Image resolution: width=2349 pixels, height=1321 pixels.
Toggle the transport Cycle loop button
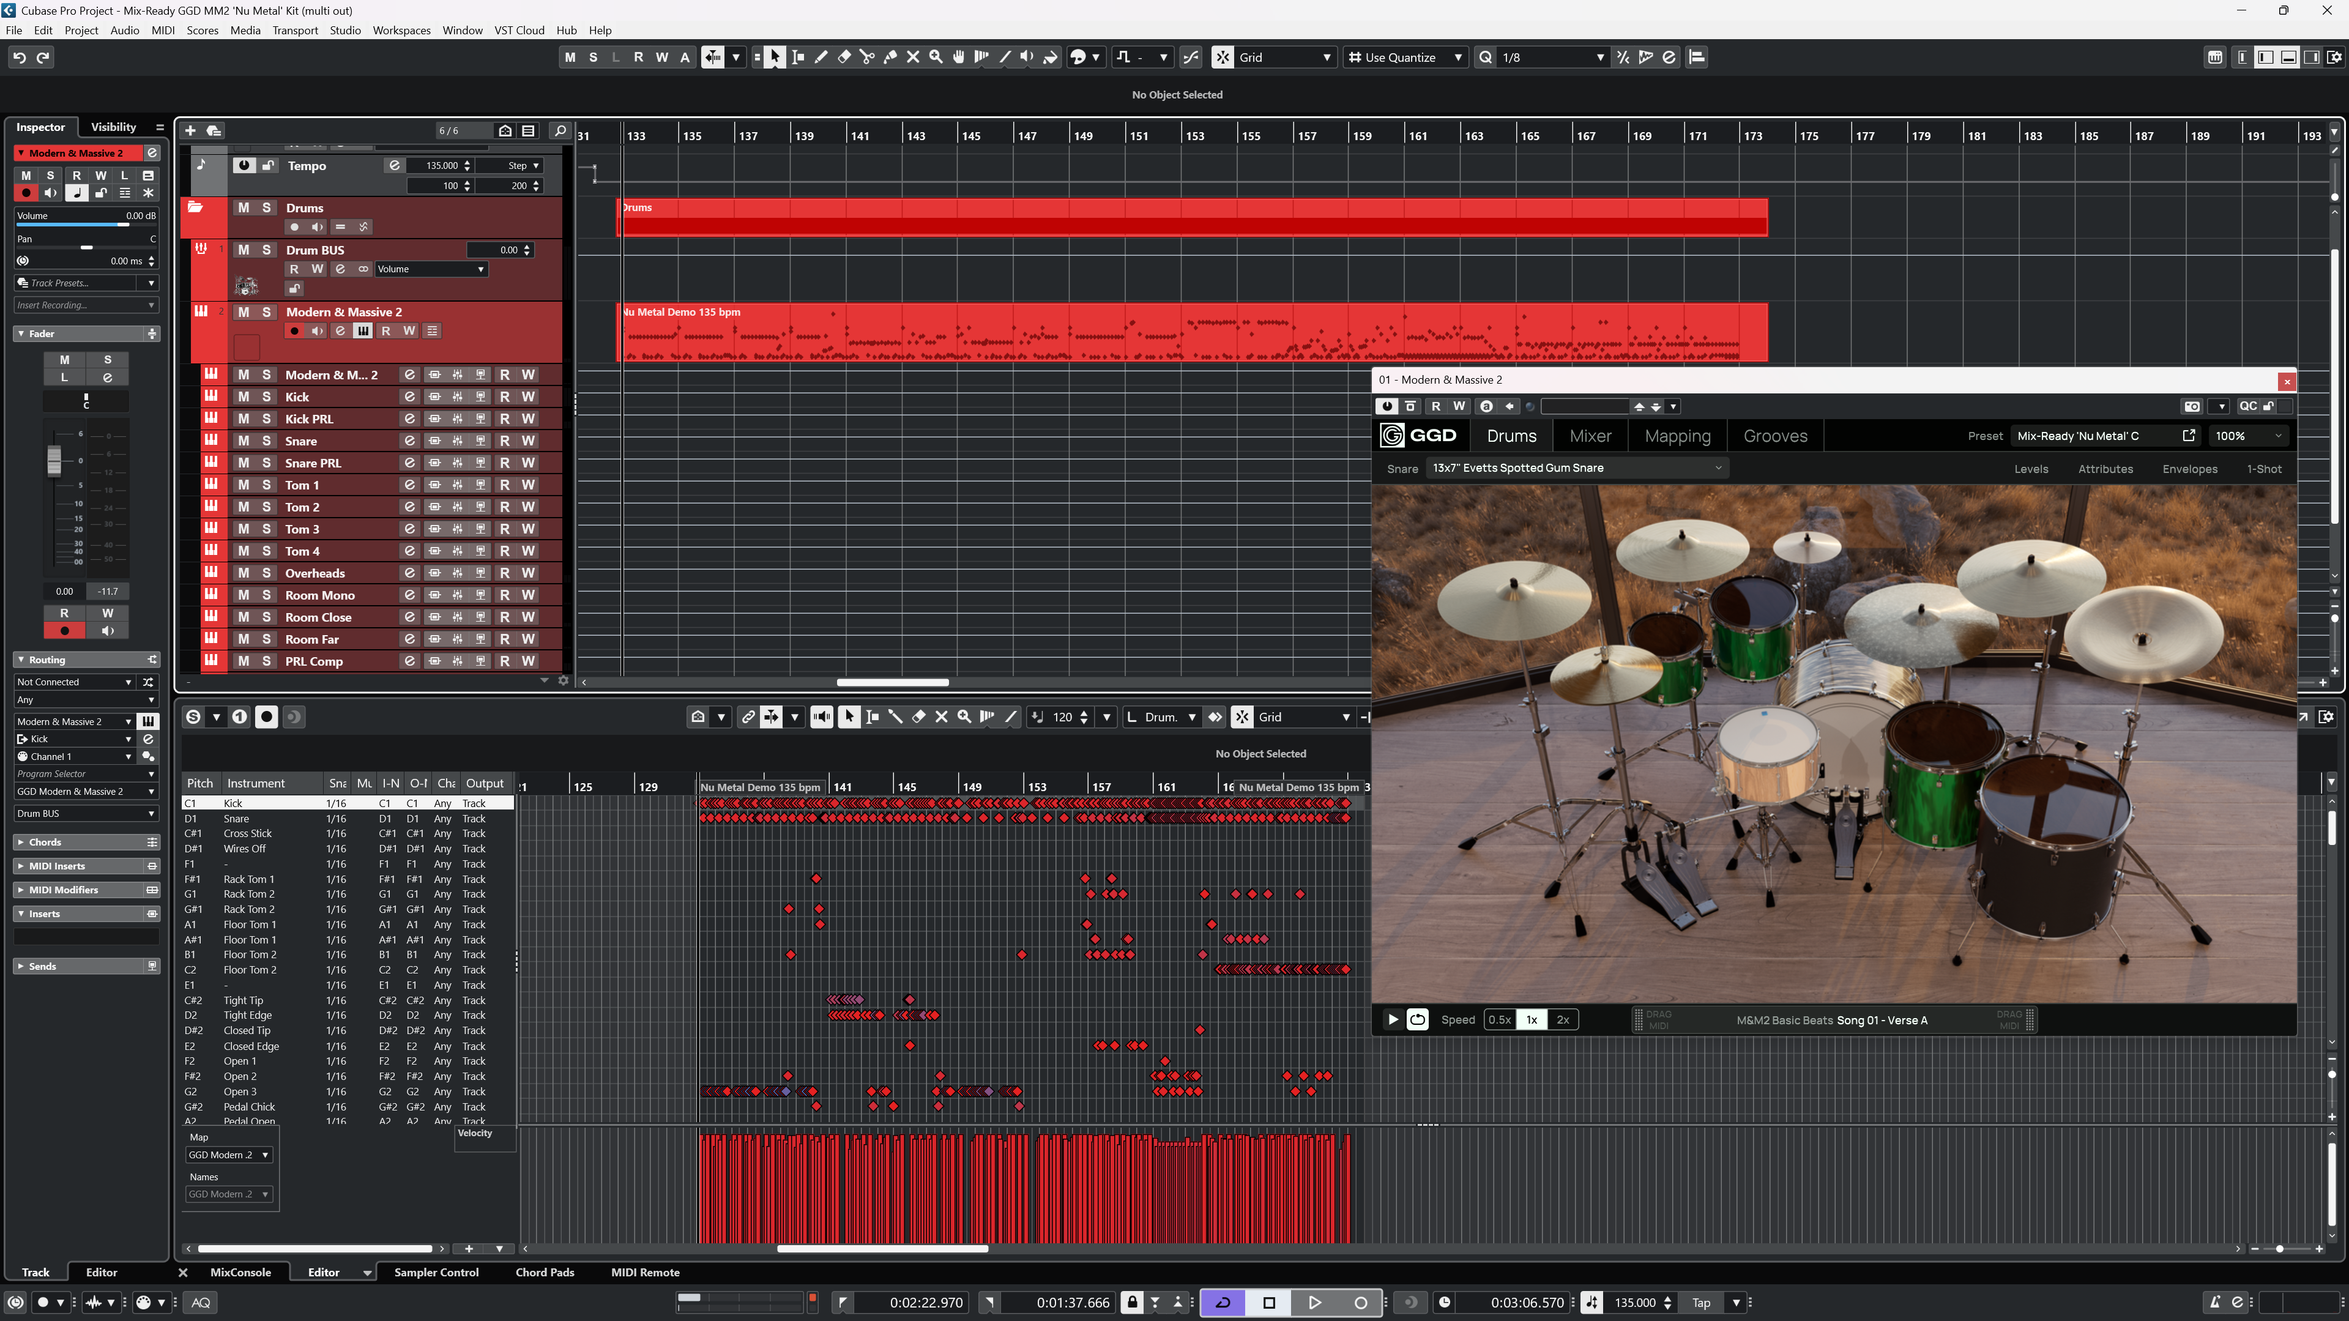pos(1223,1302)
